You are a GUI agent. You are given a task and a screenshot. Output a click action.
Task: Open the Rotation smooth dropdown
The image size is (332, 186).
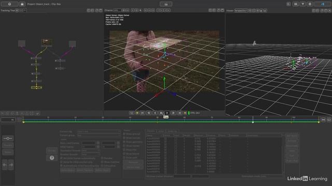(x=91, y=154)
